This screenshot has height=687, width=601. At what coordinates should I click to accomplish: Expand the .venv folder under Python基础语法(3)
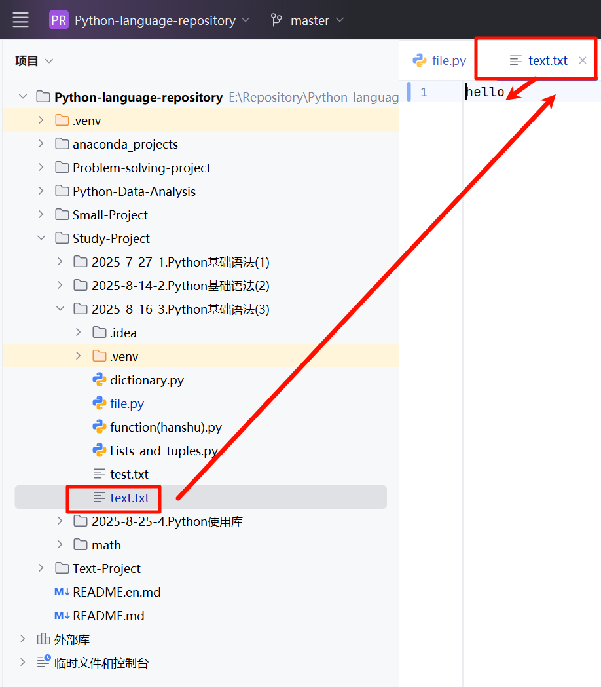tap(79, 356)
